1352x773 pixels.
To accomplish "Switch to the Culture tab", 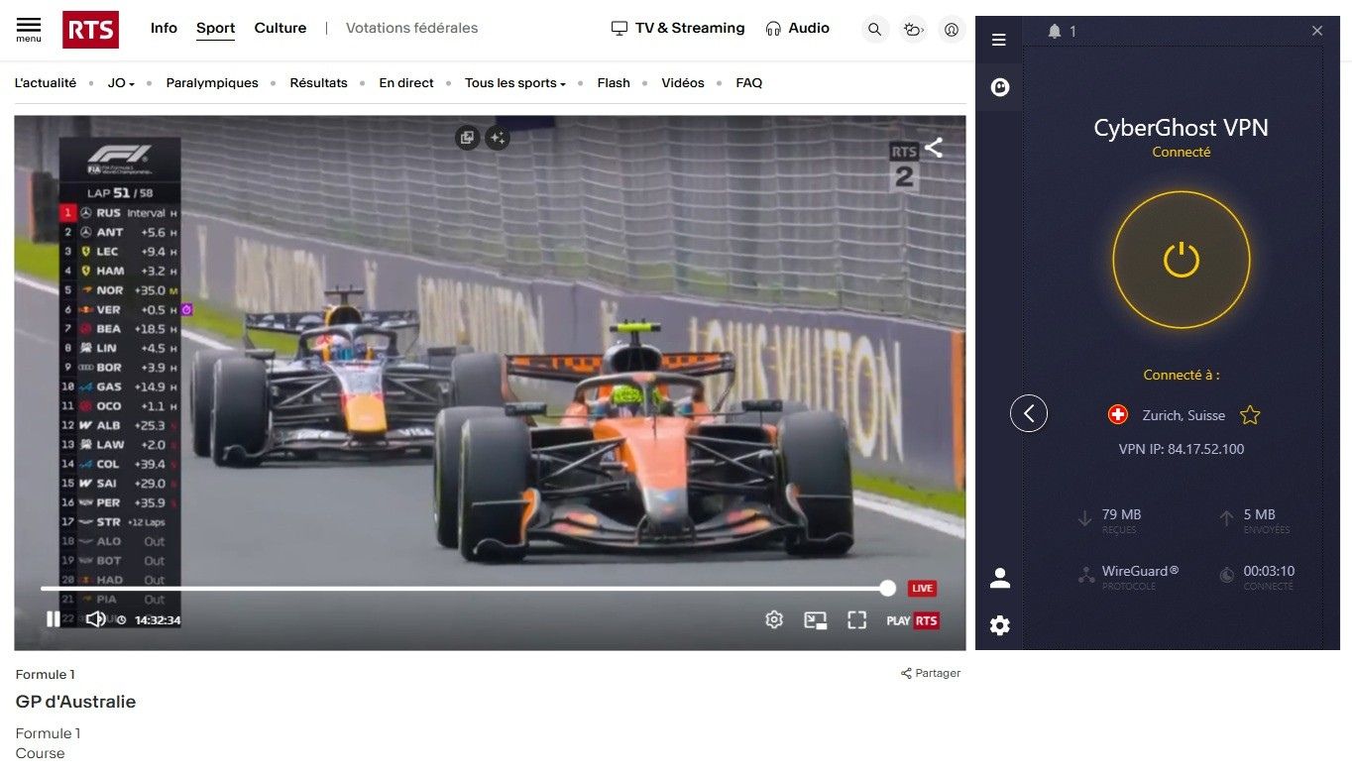I will pos(280,28).
